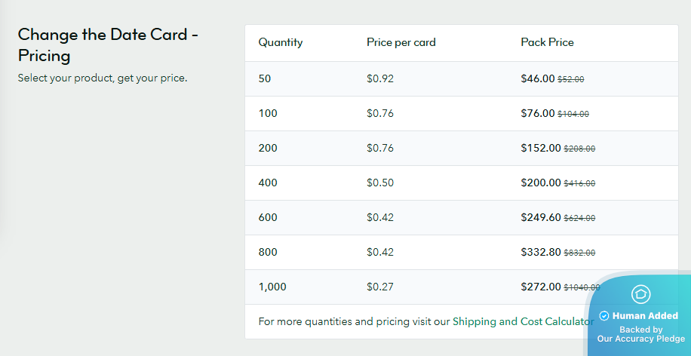This screenshot has width=691, height=356.
Task: Select the 600 quantity row
Action: tap(268, 217)
